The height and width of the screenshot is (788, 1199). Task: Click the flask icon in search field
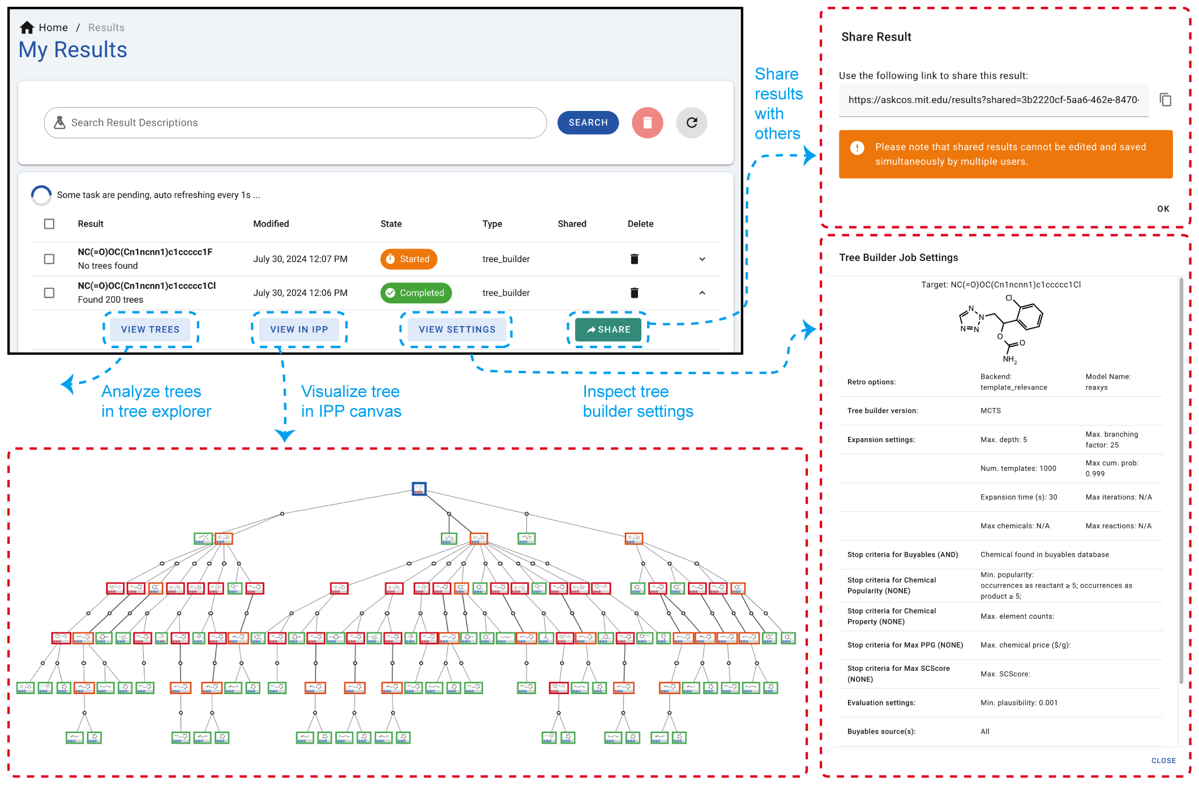click(59, 123)
